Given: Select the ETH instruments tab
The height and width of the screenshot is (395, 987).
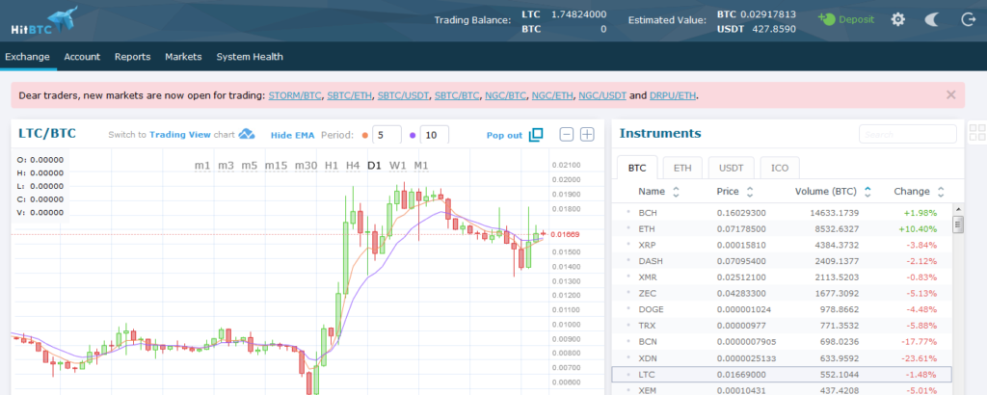Looking at the screenshot, I should pyautogui.click(x=682, y=169).
